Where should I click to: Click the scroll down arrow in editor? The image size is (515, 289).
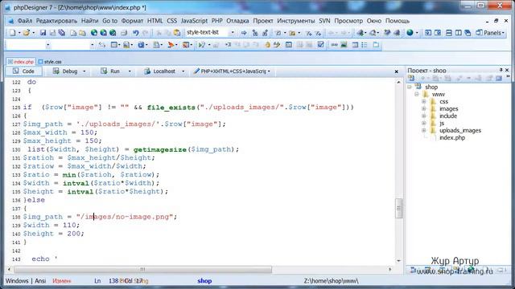[x=399, y=261]
